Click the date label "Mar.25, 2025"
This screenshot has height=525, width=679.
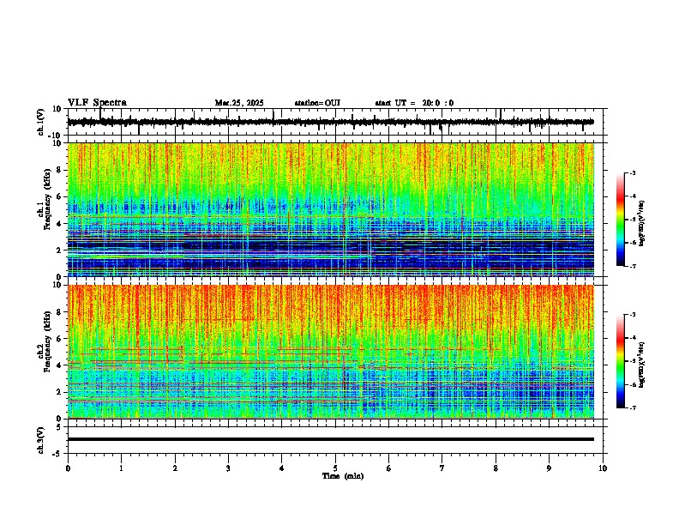coord(239,103)
